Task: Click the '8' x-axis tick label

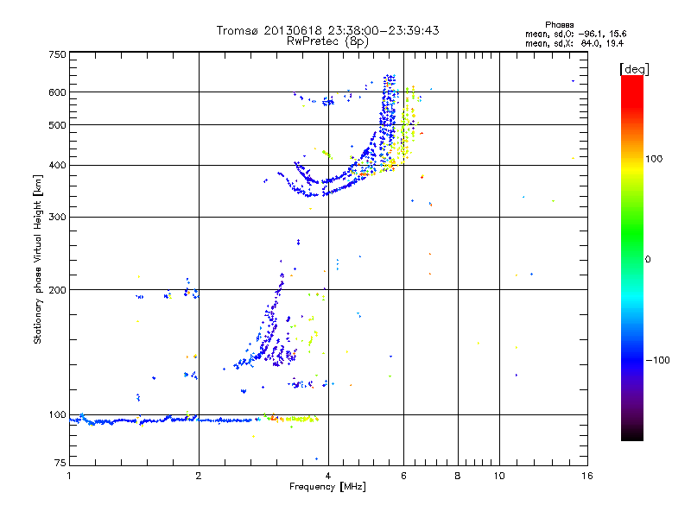Action: [458, 476]
